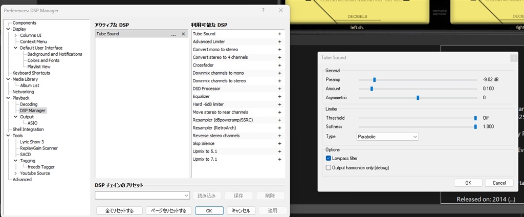
Task: Add Resampler (dBpoweramp/SSRC) DSP
Action: pyautogui.click(x=279, y=120)
